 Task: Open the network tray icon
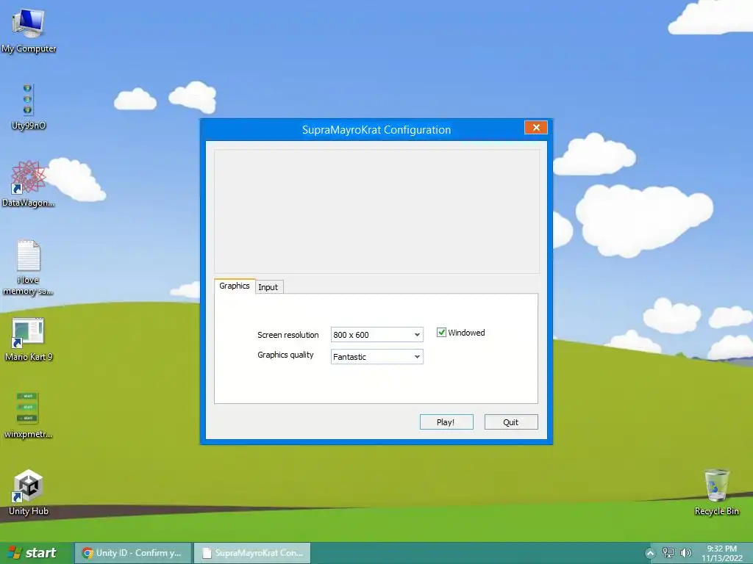[x=668, y=553]
